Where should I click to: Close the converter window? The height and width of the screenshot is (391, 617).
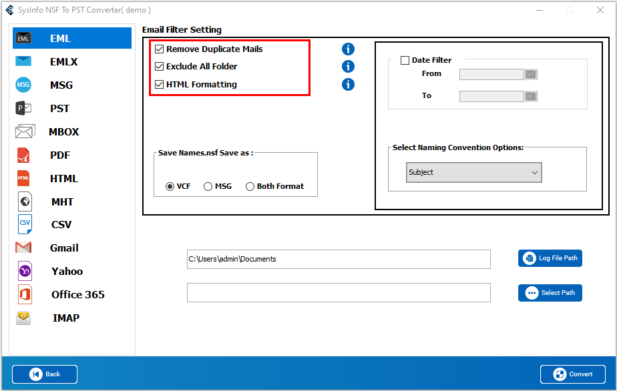click(x=600, y=10)
